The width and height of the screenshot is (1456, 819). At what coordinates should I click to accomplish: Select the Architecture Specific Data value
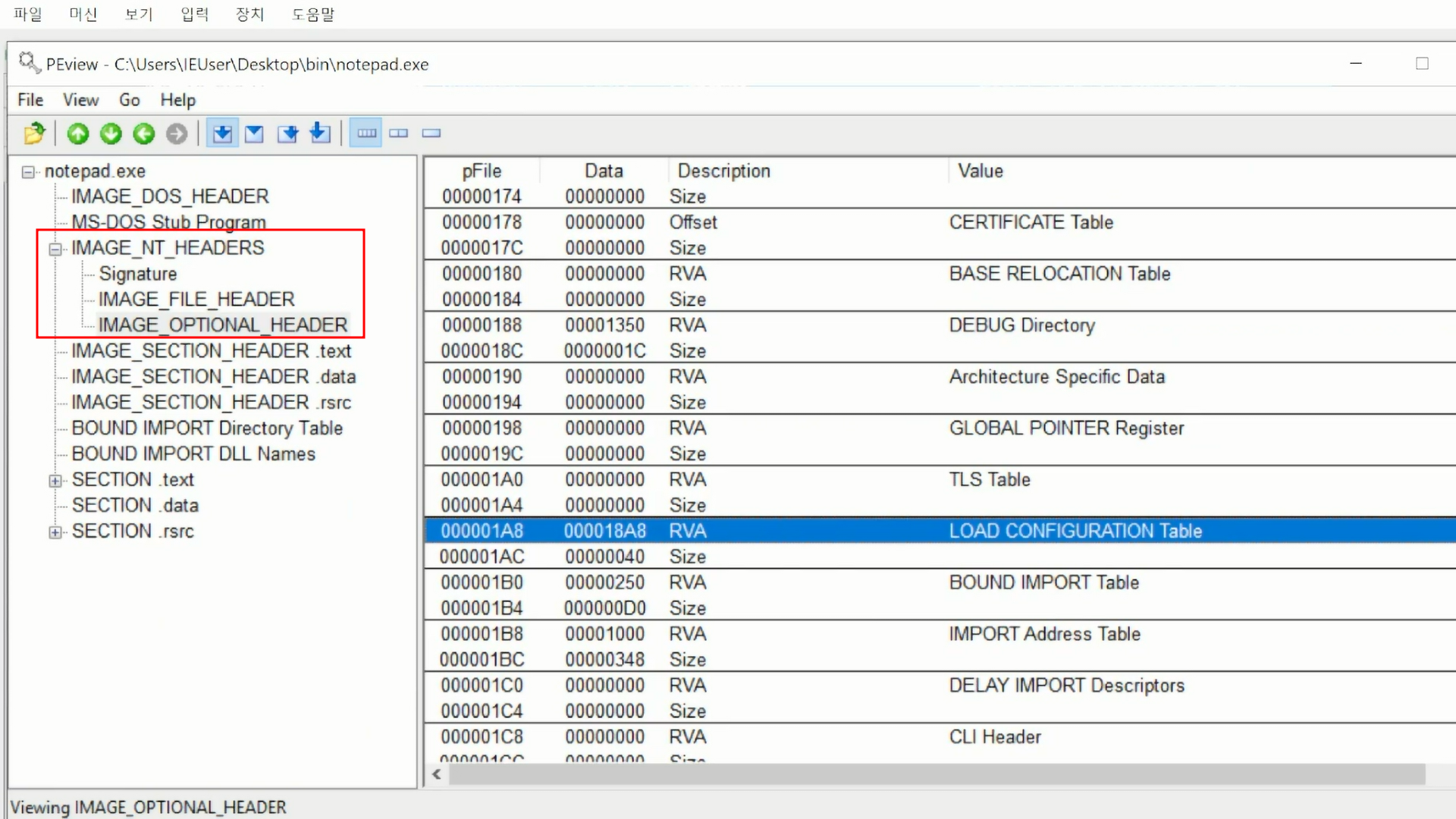pyautogui.click(x=1056, y=377)
